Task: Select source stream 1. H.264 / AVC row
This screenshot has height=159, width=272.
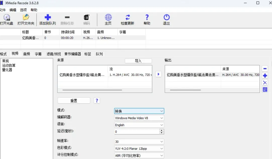Action: tap(105, 75)
